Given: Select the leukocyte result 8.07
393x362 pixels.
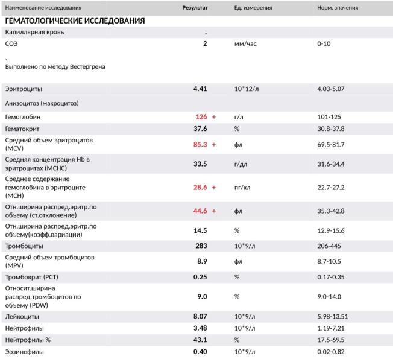Looking at the screenshot, I should click(x=200, y=316).
